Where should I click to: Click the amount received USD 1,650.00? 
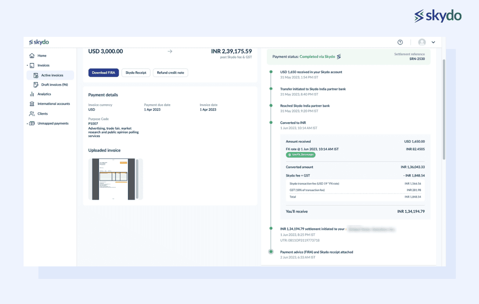414,141
